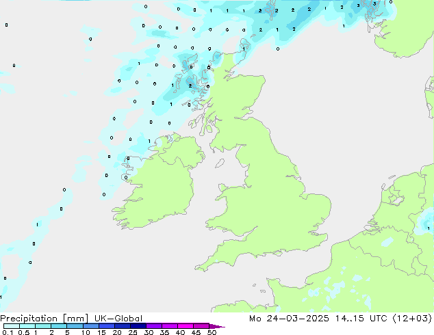Screen dimensions: 434x335
Task: Select the '14..15 UTC' time text
Action: (361, 319)
